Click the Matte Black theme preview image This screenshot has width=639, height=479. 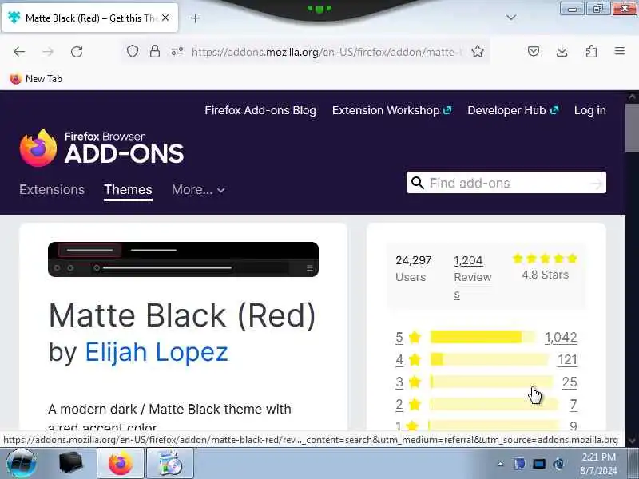pos(183,259)
